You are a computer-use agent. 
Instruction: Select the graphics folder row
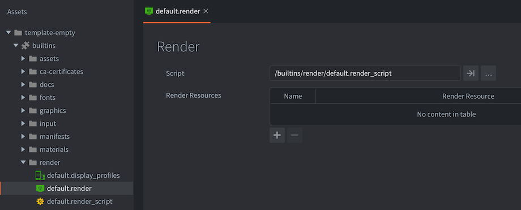click(66, 110)
